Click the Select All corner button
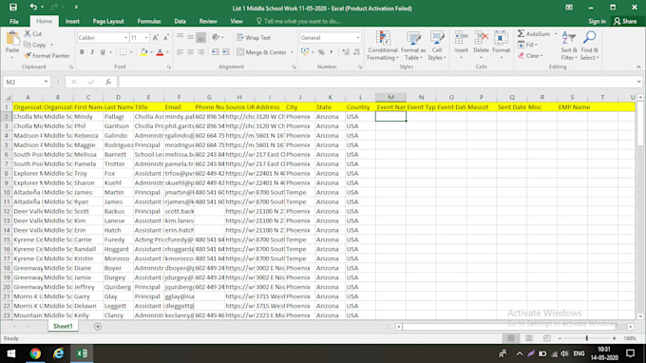The width and height of the screenshot is (646, 363). [8, 98]
